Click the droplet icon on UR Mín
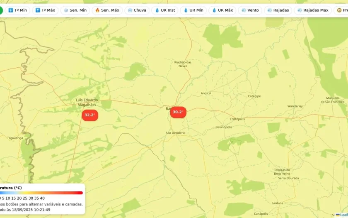Image resolution: width=348 pixels, height=218 pixels. point(186,10)
